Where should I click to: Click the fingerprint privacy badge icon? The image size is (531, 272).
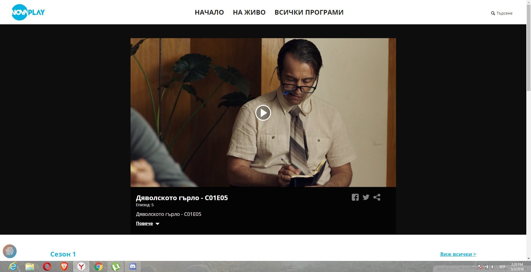click(10, 251)
